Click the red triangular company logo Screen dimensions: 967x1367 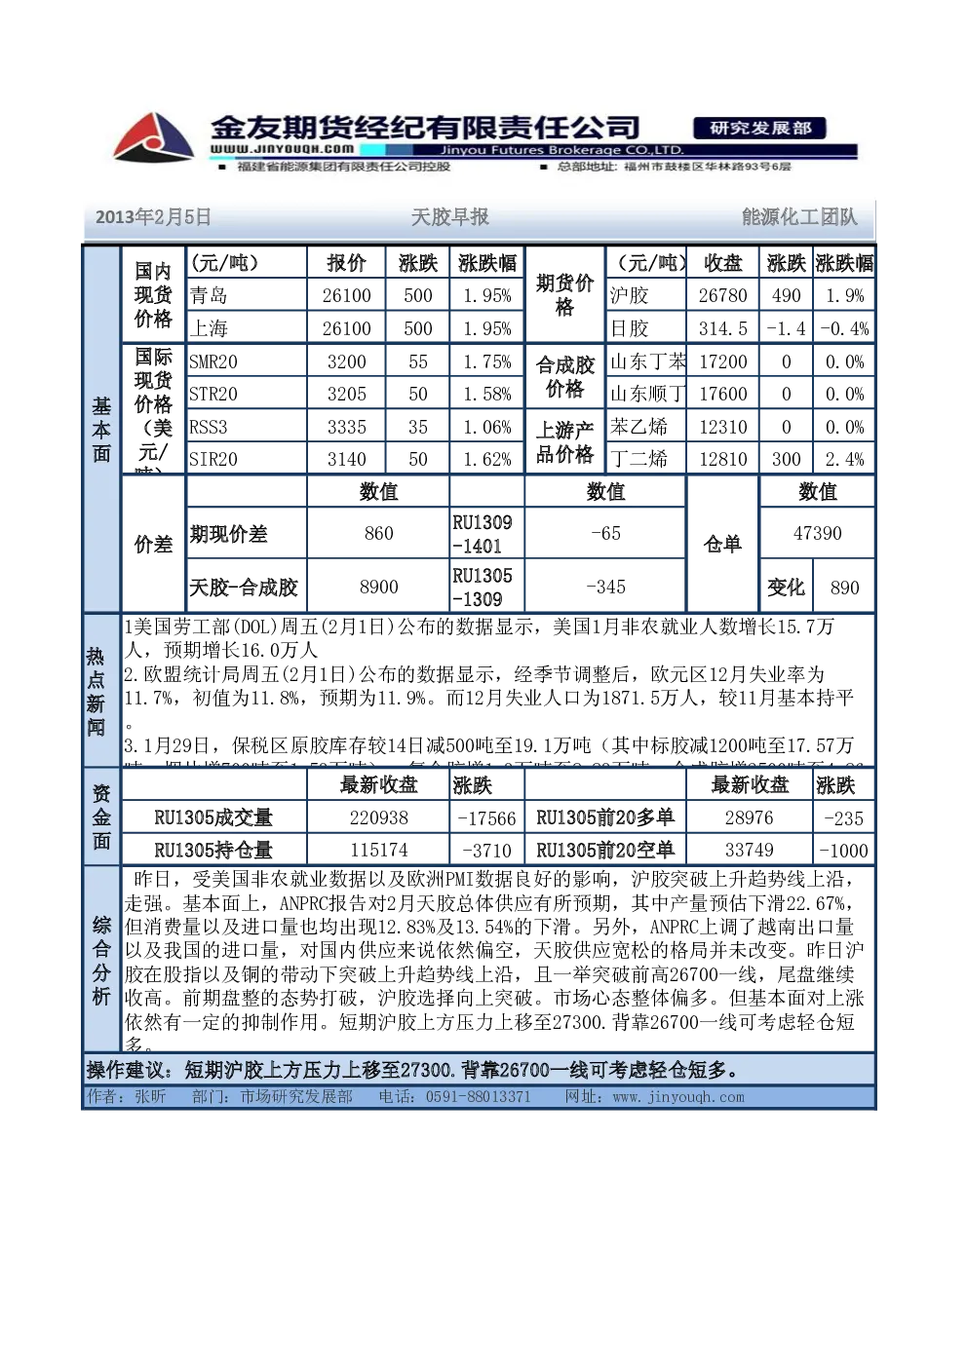point(153,137)
